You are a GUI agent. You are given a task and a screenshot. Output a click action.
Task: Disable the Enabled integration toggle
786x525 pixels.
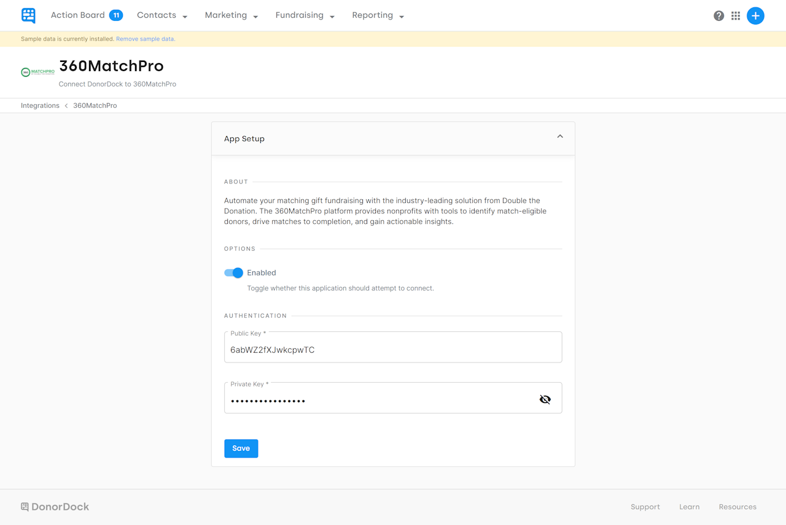(233, 272)
